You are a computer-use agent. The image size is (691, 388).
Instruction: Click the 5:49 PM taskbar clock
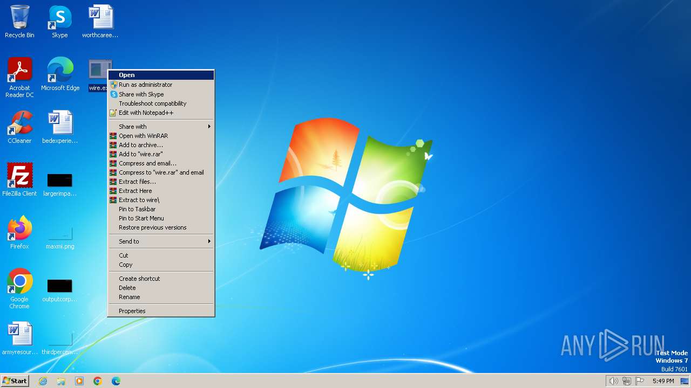663,381
